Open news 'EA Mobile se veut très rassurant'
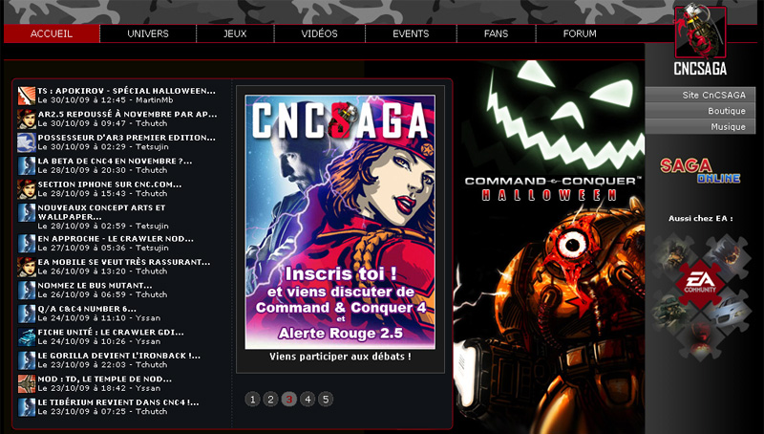The height and width of the screenshot is (434, 764). 124,262
